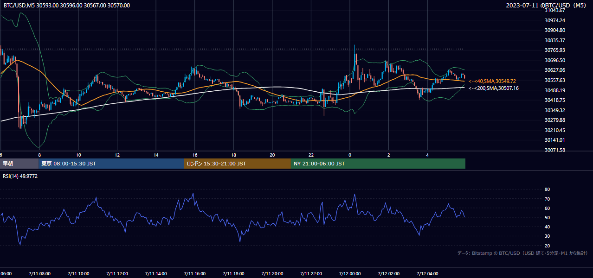Click the 40 SMA 30549.72 label
The width and height of the screenshot is (593, 278).
coord(492,81)
